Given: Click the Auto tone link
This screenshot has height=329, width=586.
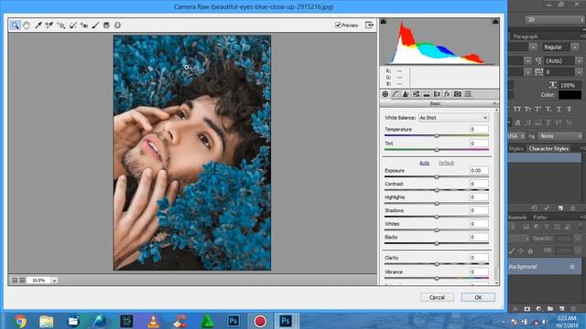Looking at the screenshot, I should [424, 163].
